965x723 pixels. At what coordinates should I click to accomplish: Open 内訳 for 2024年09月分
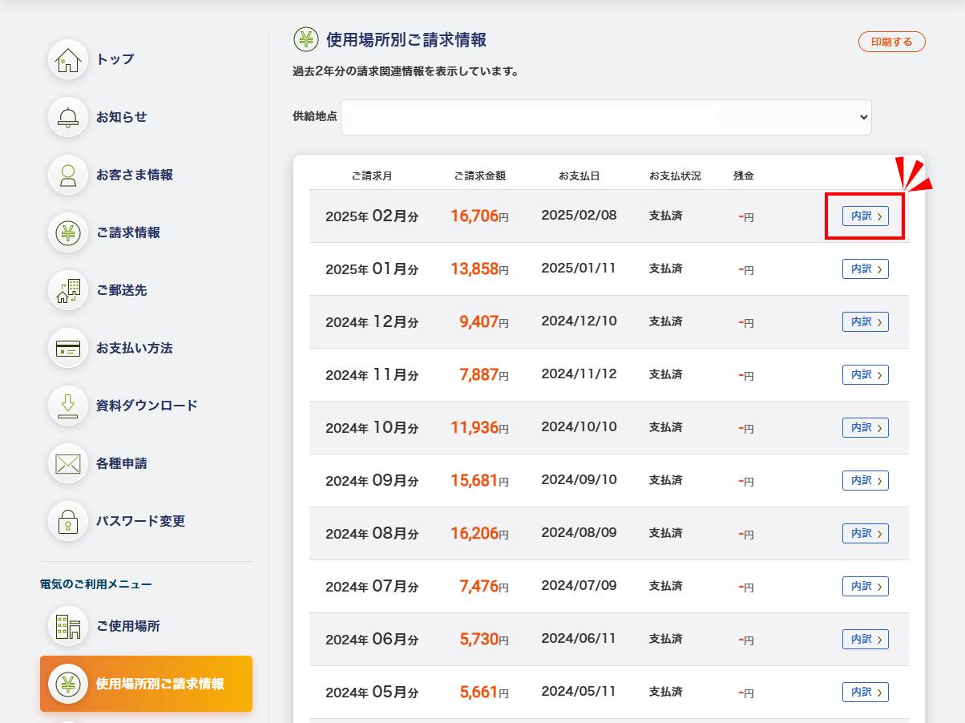point(866,480)
